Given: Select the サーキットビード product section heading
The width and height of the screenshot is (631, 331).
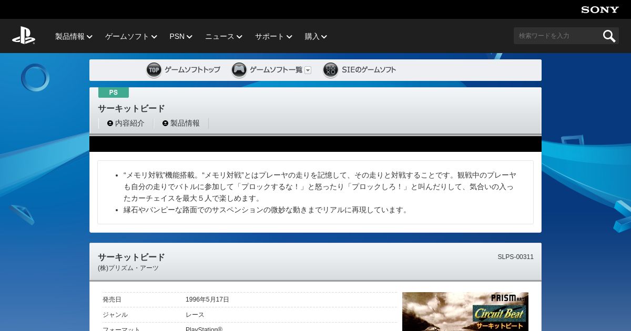Looking at the screenshot, I should pos(131,257).
